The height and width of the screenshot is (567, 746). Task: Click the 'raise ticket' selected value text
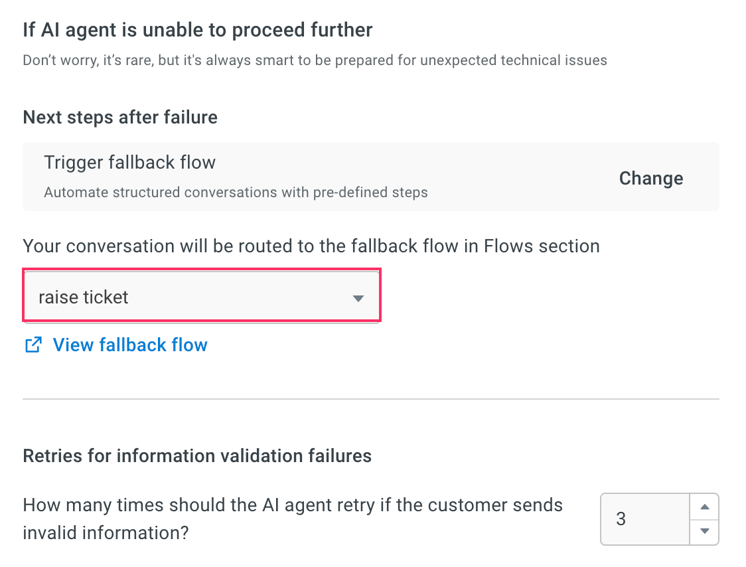click(83, 297)
